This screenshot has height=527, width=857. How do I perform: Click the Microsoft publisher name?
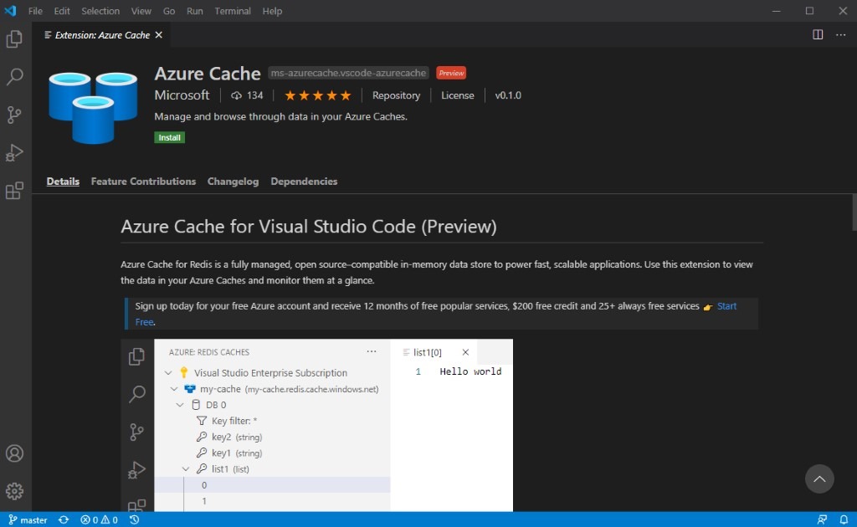pos(182,95)
